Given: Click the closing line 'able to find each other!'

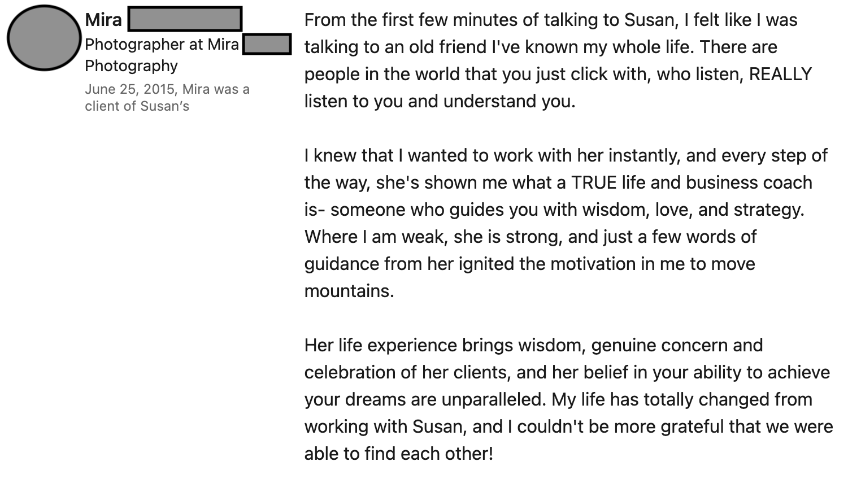Looking at the screenshot, I should tap(399, 454).
